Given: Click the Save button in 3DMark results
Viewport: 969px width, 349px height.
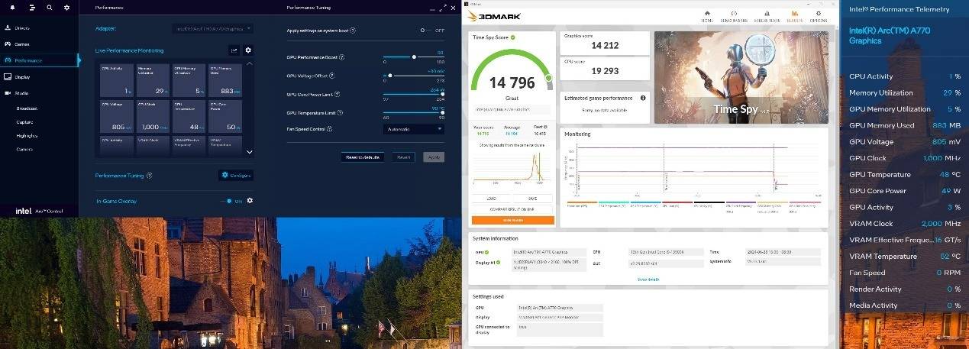Looking at the screenshot, I should click(534, 198).
